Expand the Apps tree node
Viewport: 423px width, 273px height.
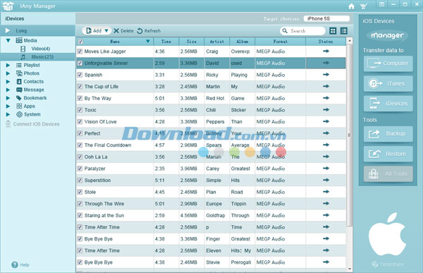point(8,106)
